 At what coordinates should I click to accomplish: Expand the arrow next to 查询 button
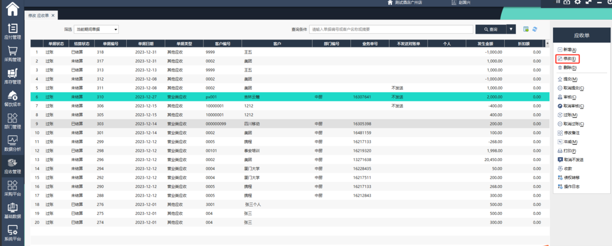pyautogui.click(x=511, y=29)
